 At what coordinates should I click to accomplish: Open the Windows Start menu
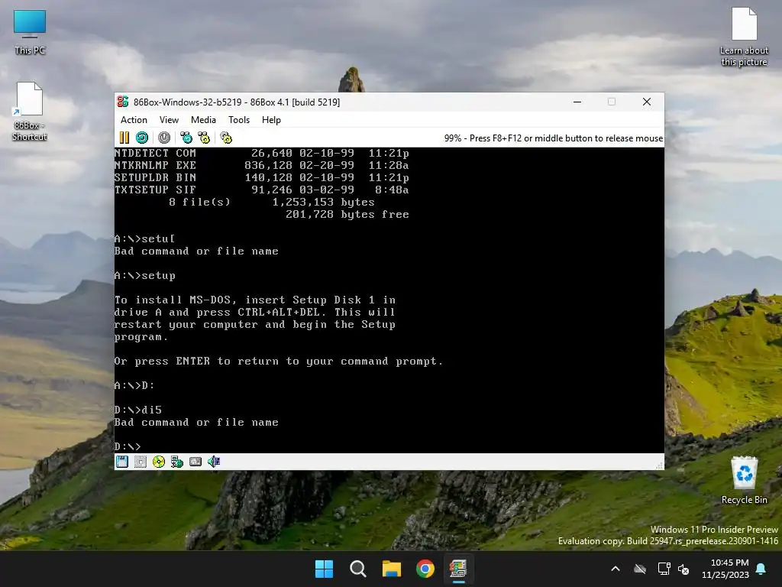324,569
